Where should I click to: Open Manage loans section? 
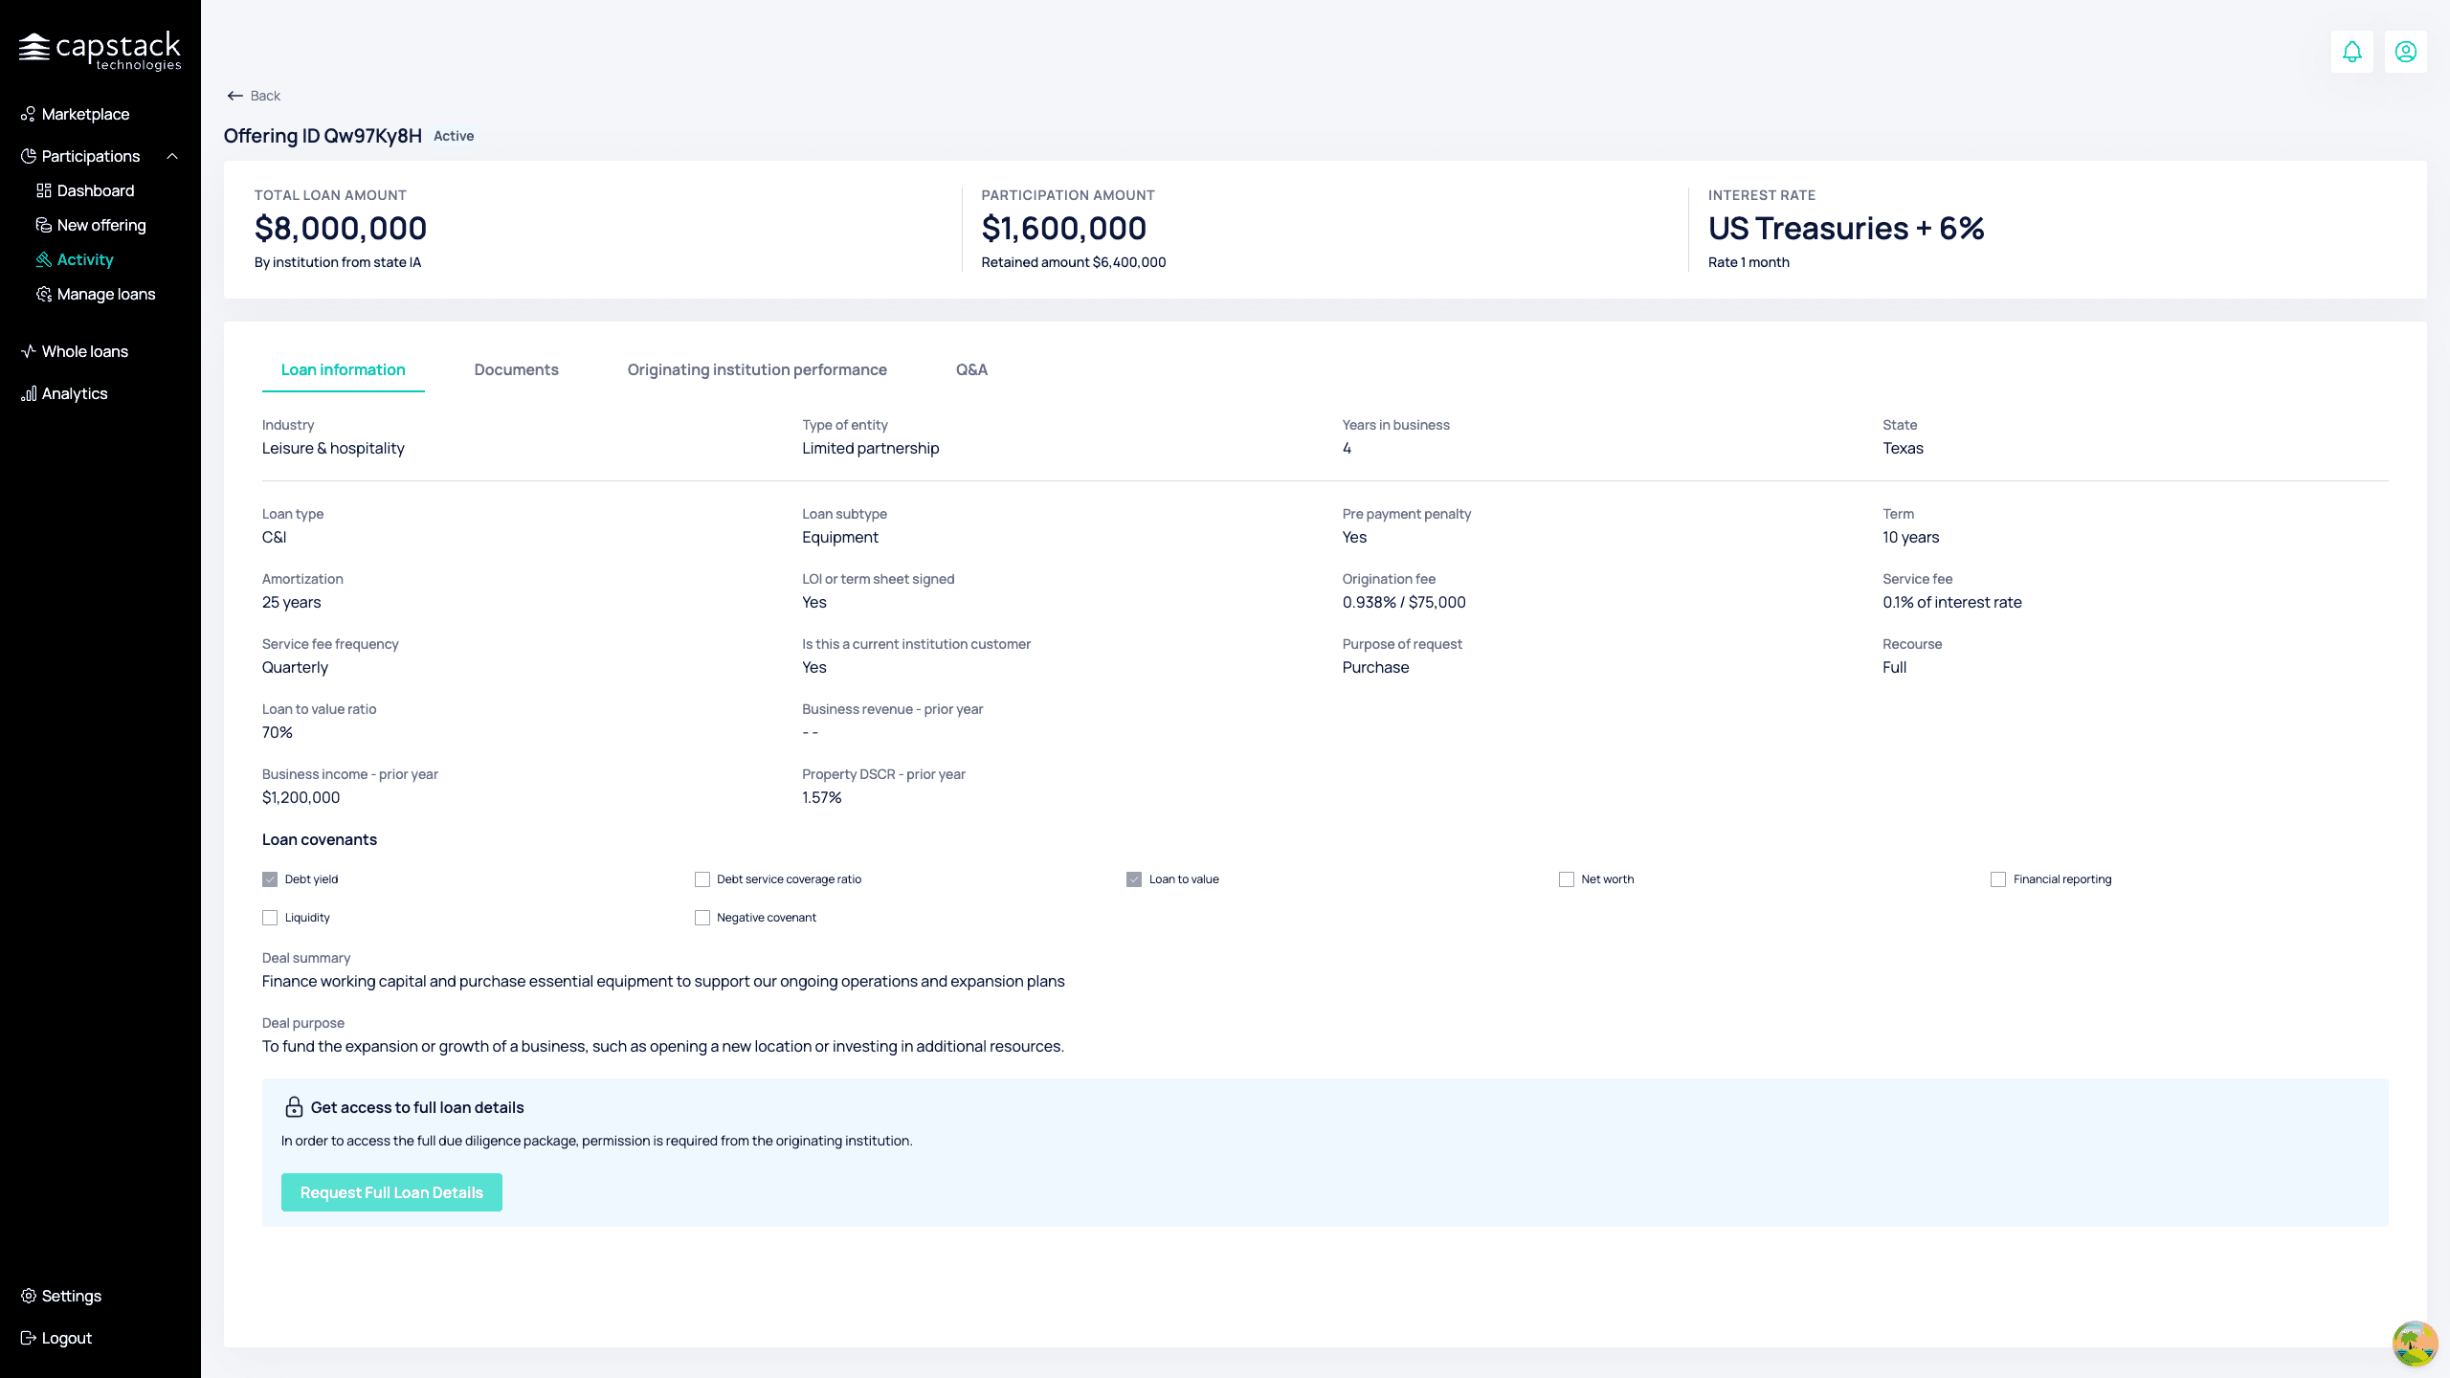[106, 294]
